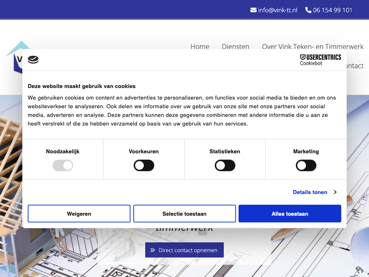Go to Over Vink Teken- en Timmerwerk
The image size is (369, 277).
point(312,47)
